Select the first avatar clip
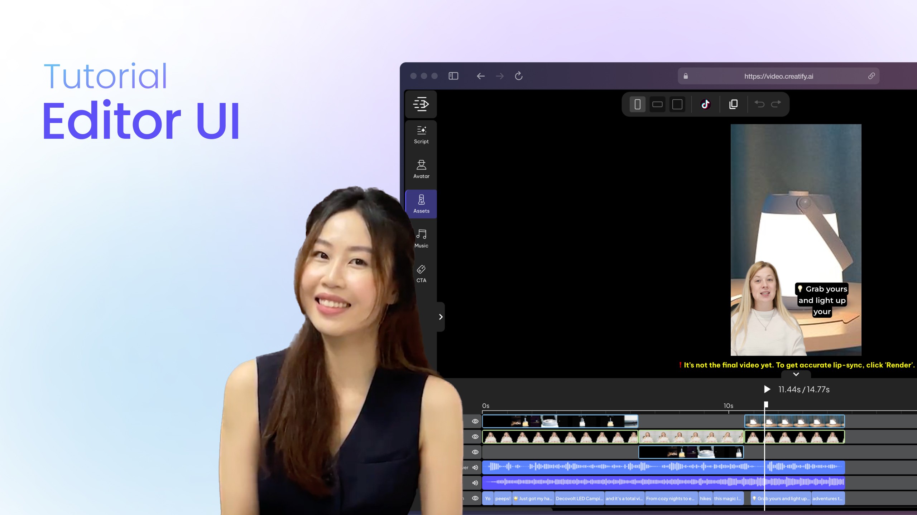Viewport: 917px width, 515px height. 560,437
